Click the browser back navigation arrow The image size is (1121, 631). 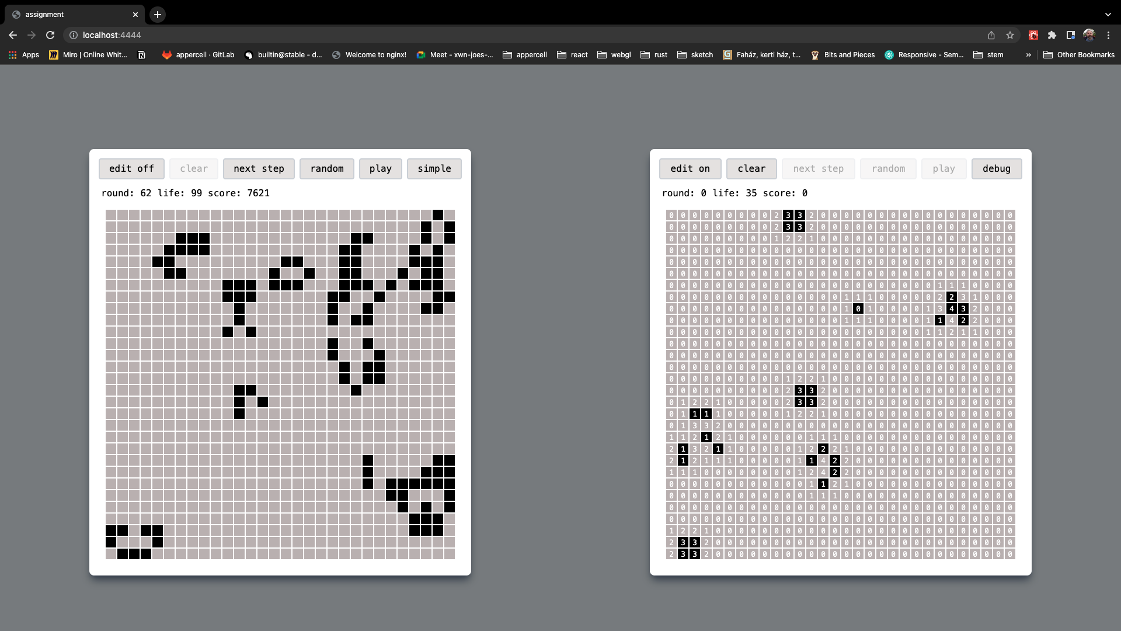(x=13, y=34)
